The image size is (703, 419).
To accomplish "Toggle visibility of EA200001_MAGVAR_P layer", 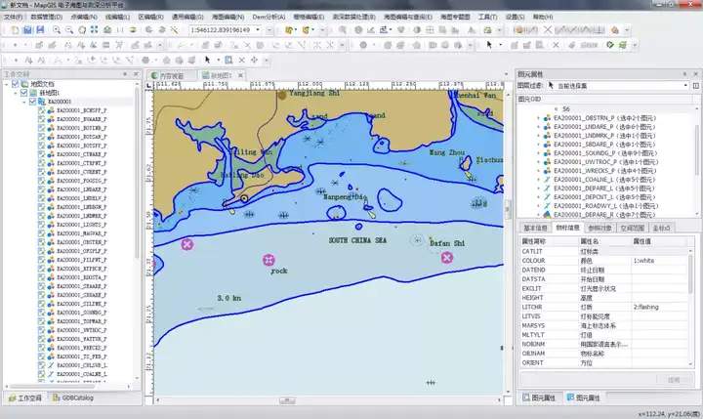I will tap(41, 233).
